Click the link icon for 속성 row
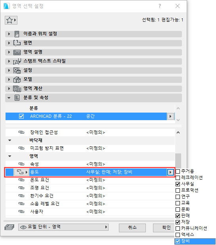The width and height of the screenshot is (216, 245). pos(21,164)
